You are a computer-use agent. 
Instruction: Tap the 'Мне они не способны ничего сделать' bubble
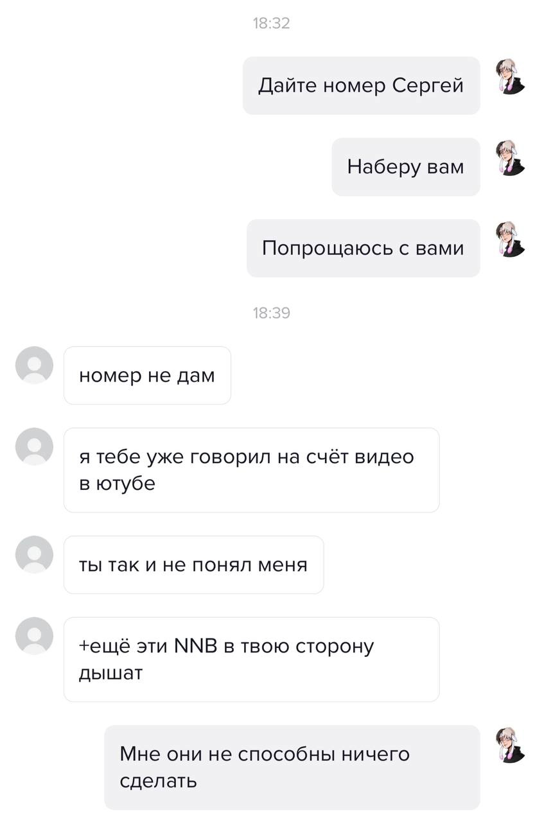[292, 767]
